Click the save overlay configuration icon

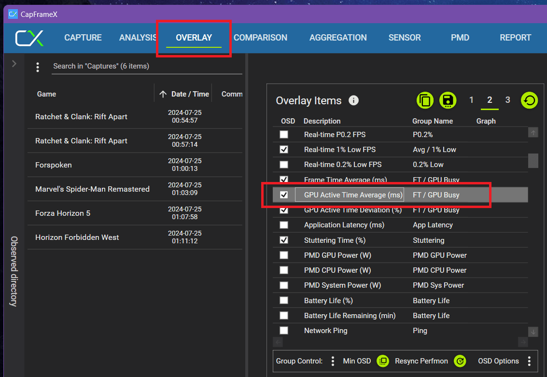[x=448, y=100]
